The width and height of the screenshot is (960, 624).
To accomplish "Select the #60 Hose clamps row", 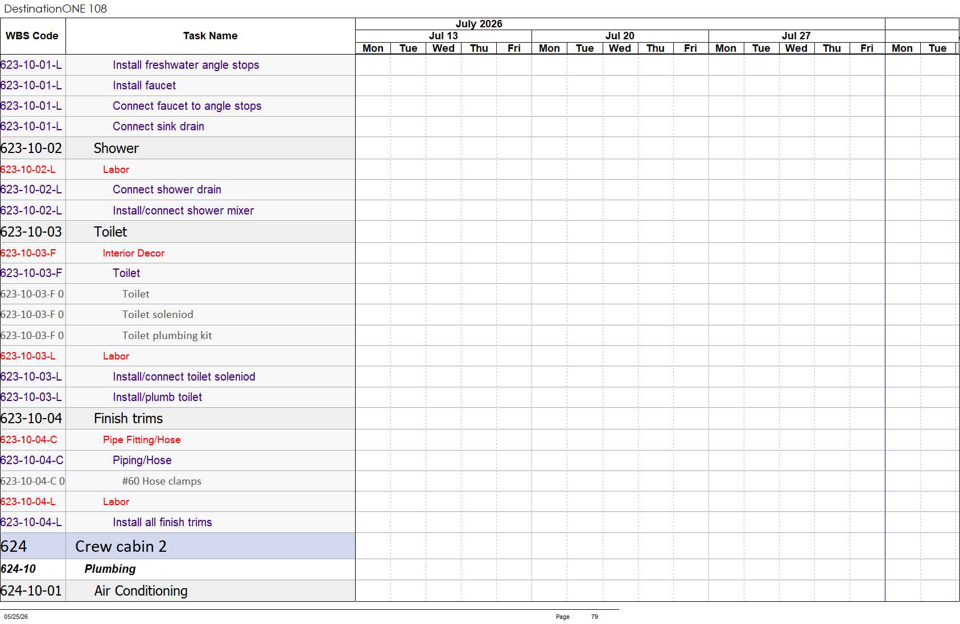I will tap(162, 481).
